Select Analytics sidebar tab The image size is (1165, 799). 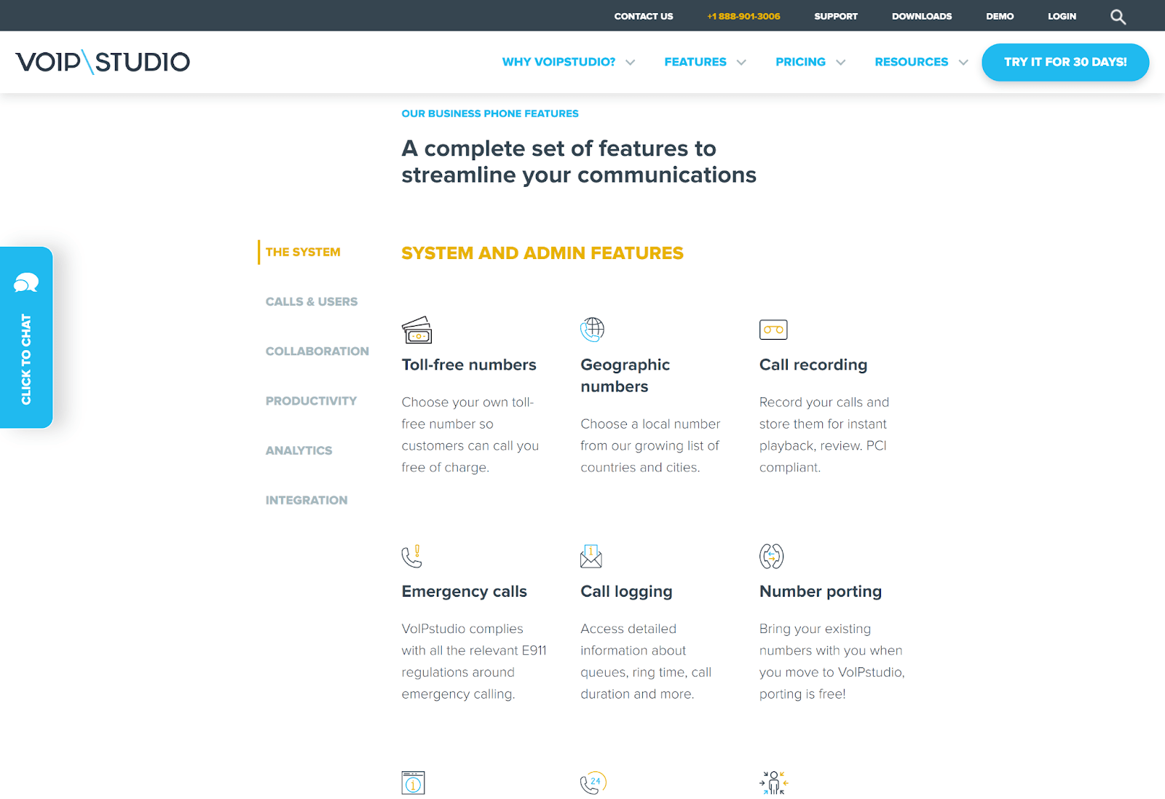(x=299, y=450)
